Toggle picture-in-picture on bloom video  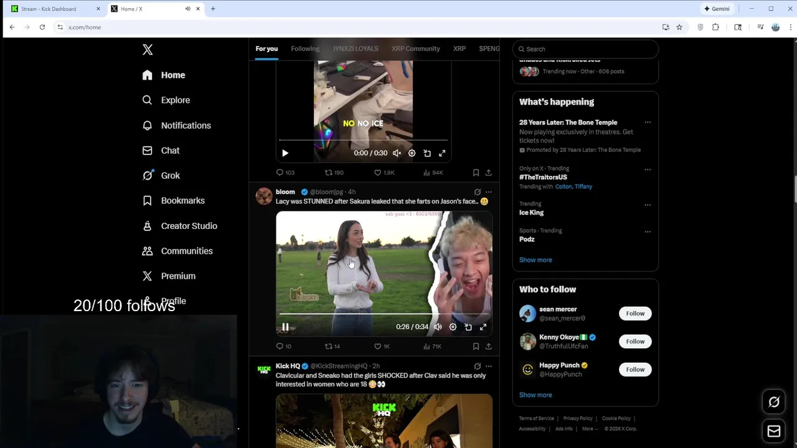tap(468, 327)
